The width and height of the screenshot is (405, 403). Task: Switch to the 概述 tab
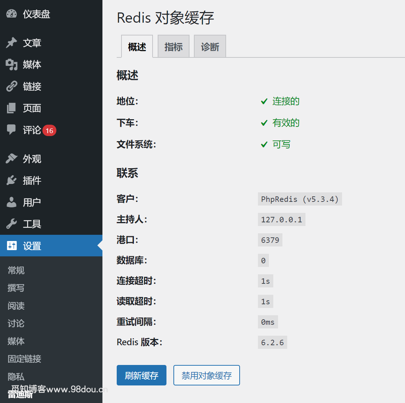[x=137, y=46]
